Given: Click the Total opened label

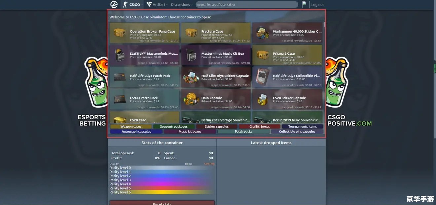Looking at the screenshot, I should pyautogui.click(x=123, y=153).
